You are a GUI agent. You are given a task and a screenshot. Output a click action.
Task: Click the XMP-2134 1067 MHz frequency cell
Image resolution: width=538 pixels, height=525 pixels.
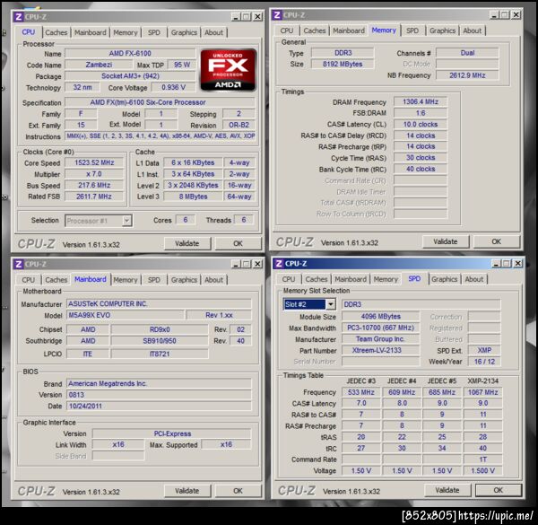click(x=482, y=392)
